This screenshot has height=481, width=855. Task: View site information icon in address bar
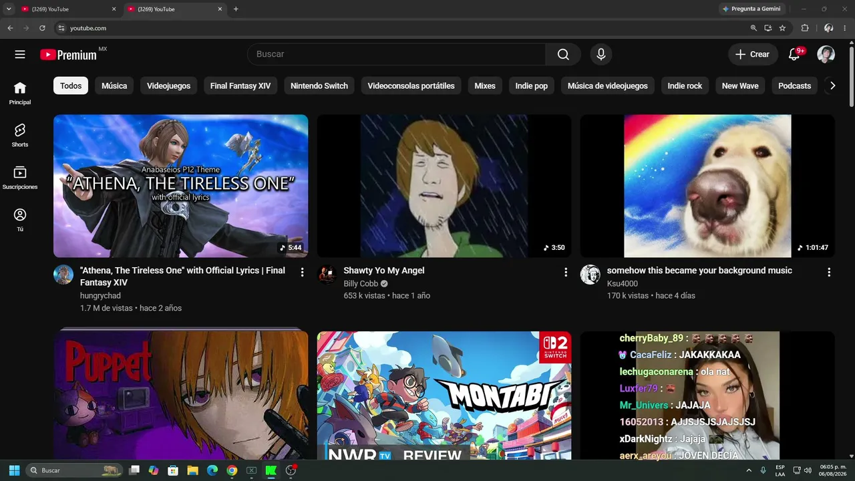click(61, 28)
